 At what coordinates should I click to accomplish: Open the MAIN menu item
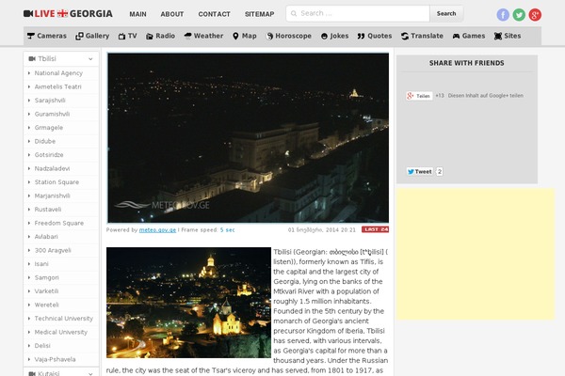coord(138,14)
